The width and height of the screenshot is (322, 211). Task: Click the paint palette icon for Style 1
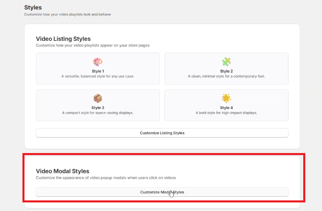tap(98, 62)
